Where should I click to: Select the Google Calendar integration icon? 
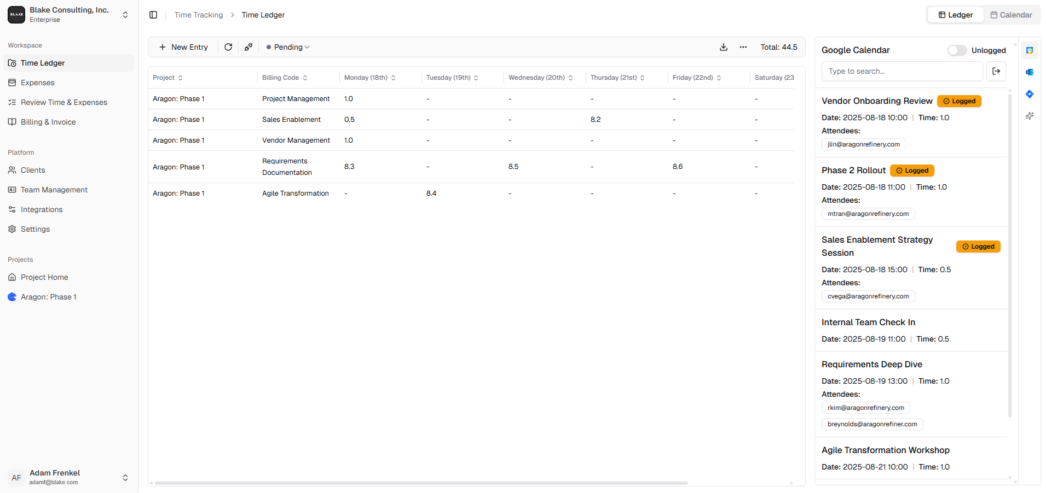[x=1030, y=50]
